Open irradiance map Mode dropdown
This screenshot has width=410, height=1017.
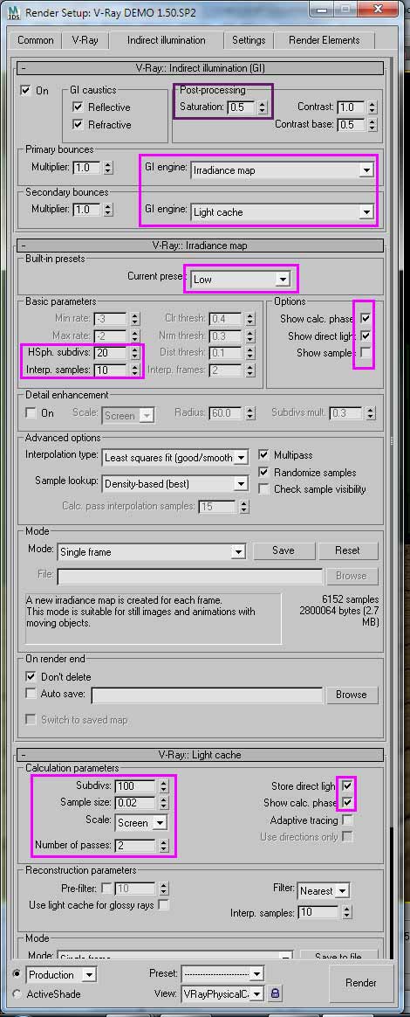click(x=151, y=552)
